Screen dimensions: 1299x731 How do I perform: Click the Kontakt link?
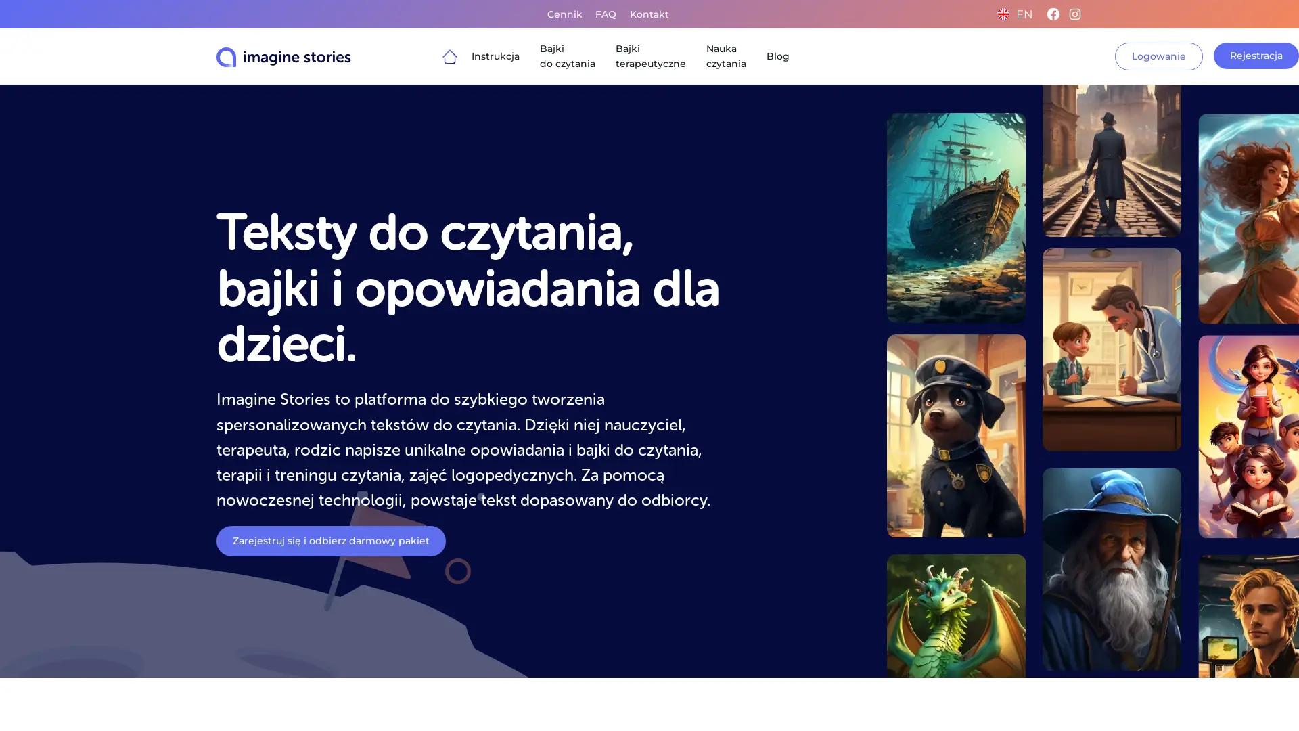[x=649, y=14]
